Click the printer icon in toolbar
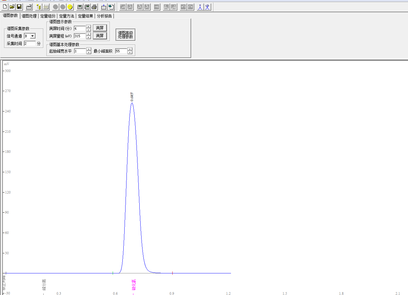Screen dimensions: 408x295 [x=94, y=7]
